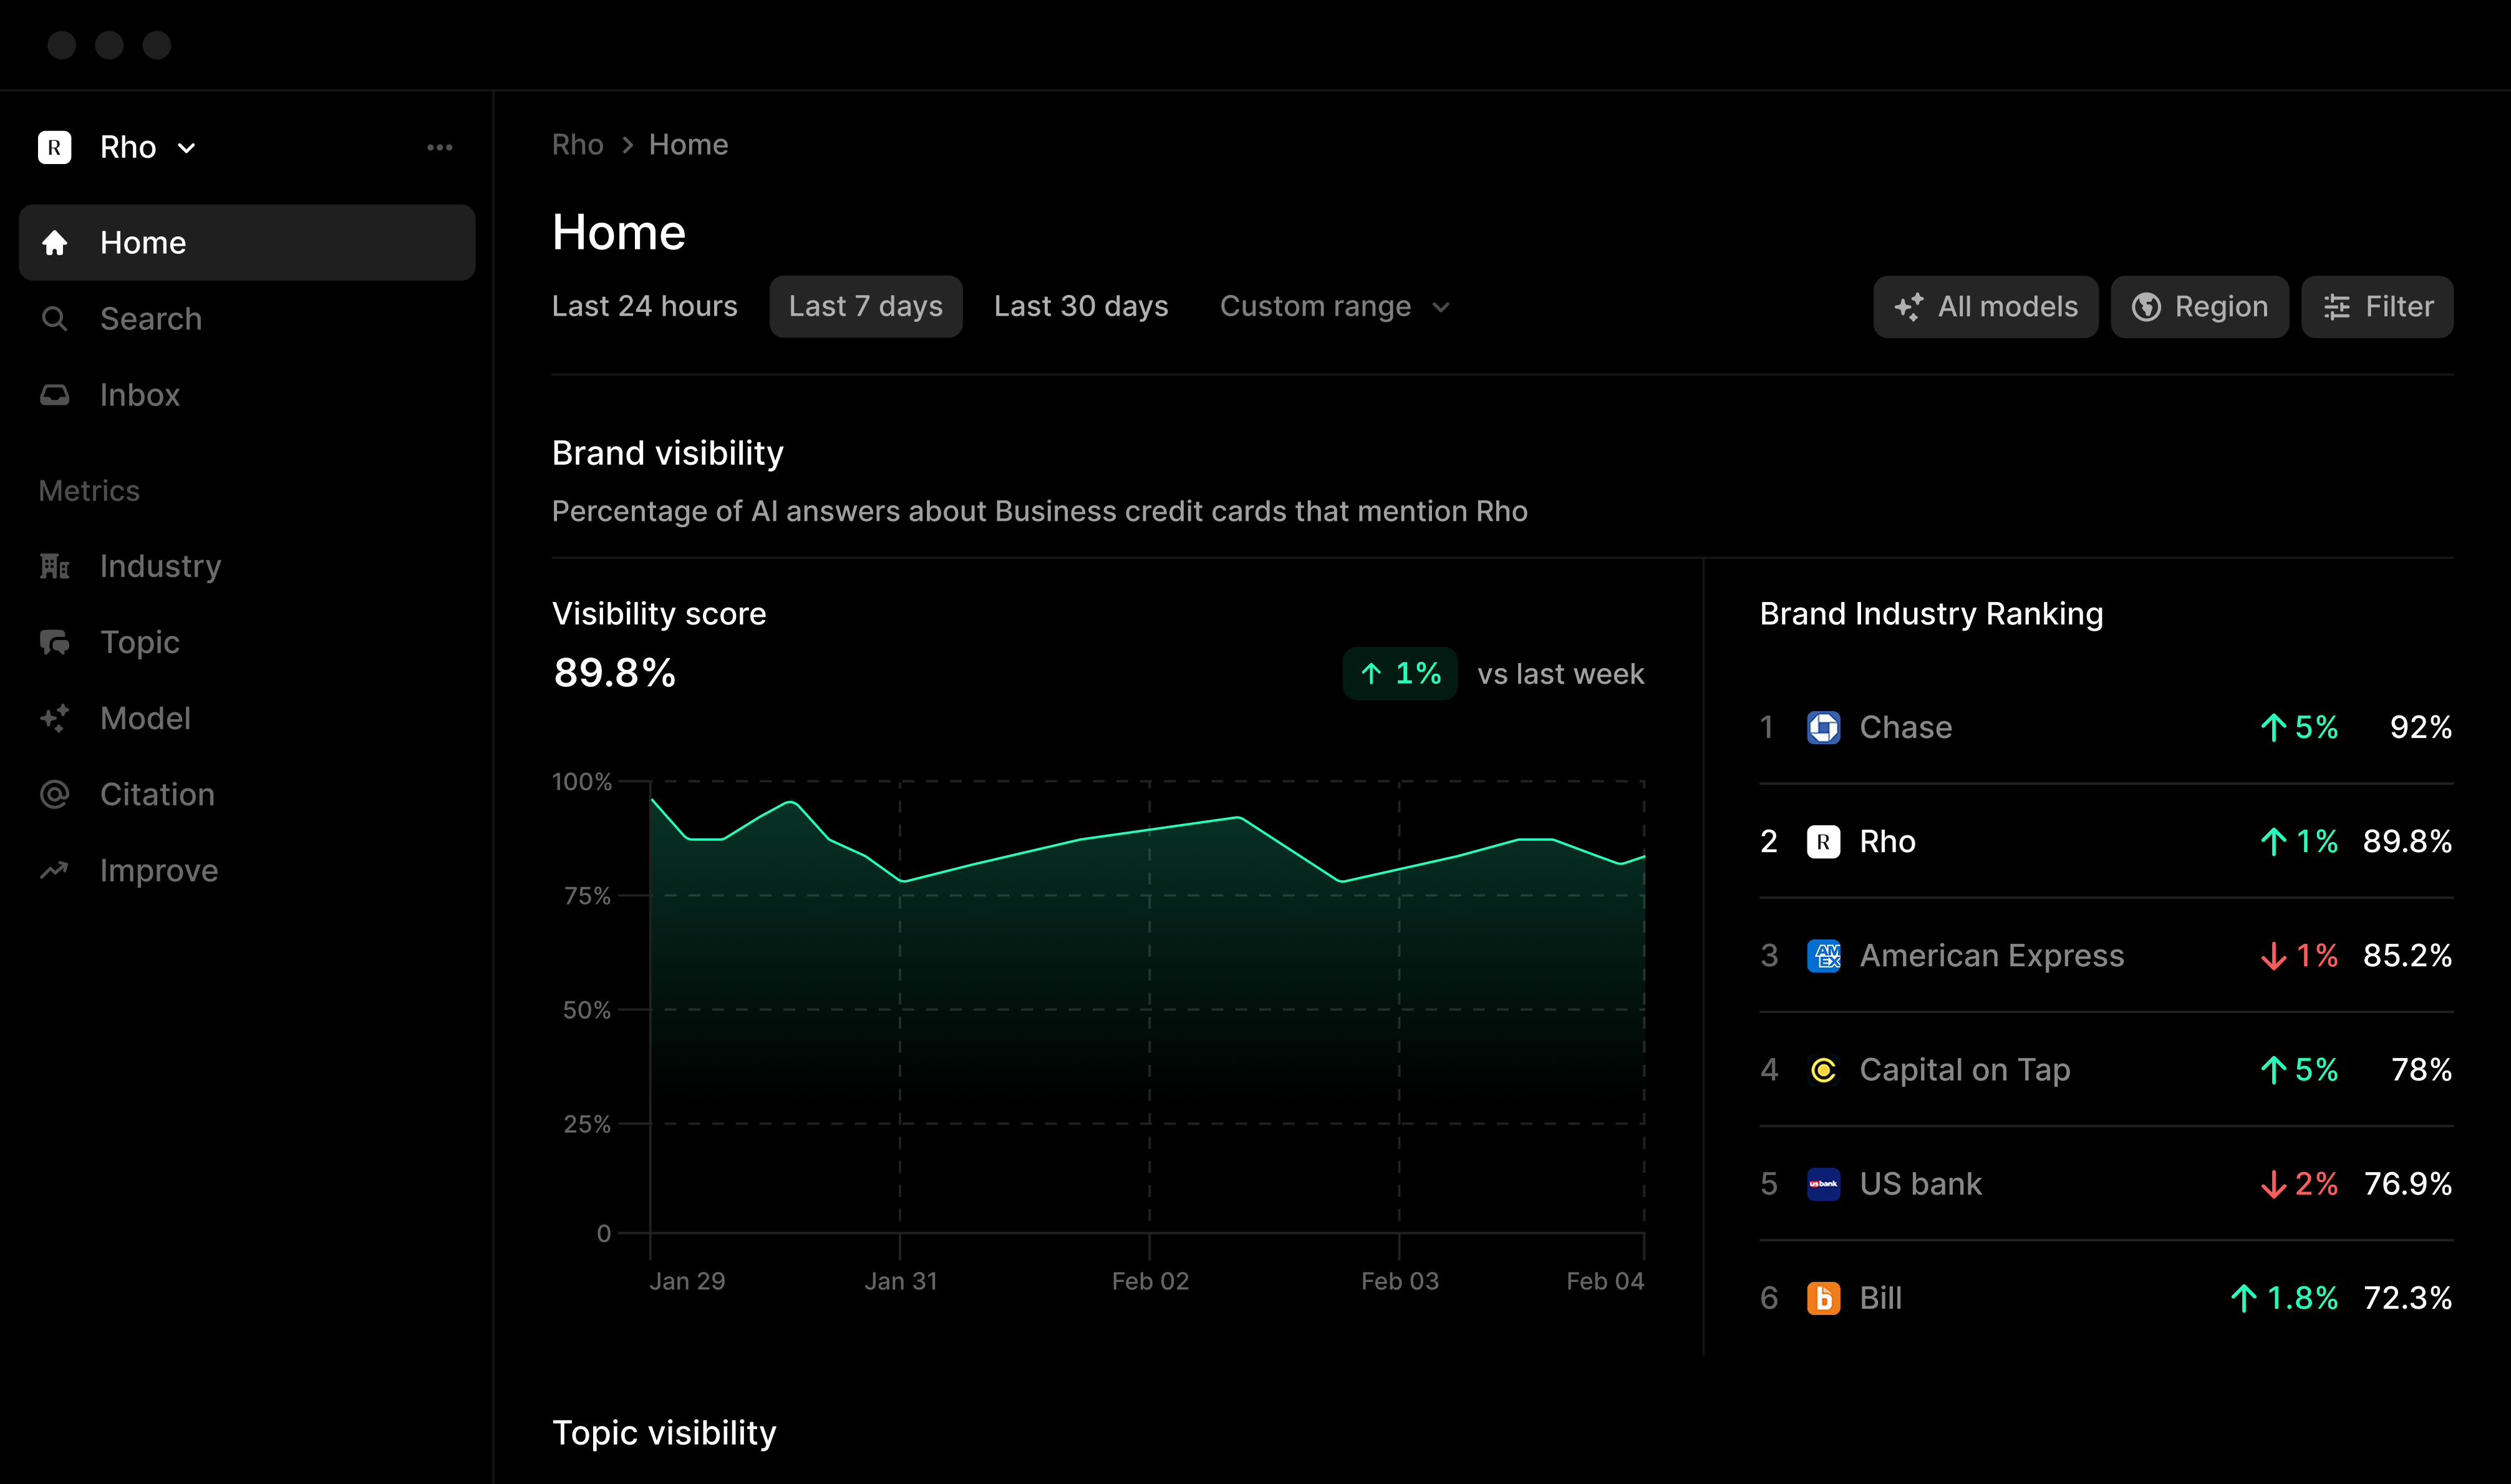
Task: Open the workspace options ellipsis menu
Action: coord(440,146)
